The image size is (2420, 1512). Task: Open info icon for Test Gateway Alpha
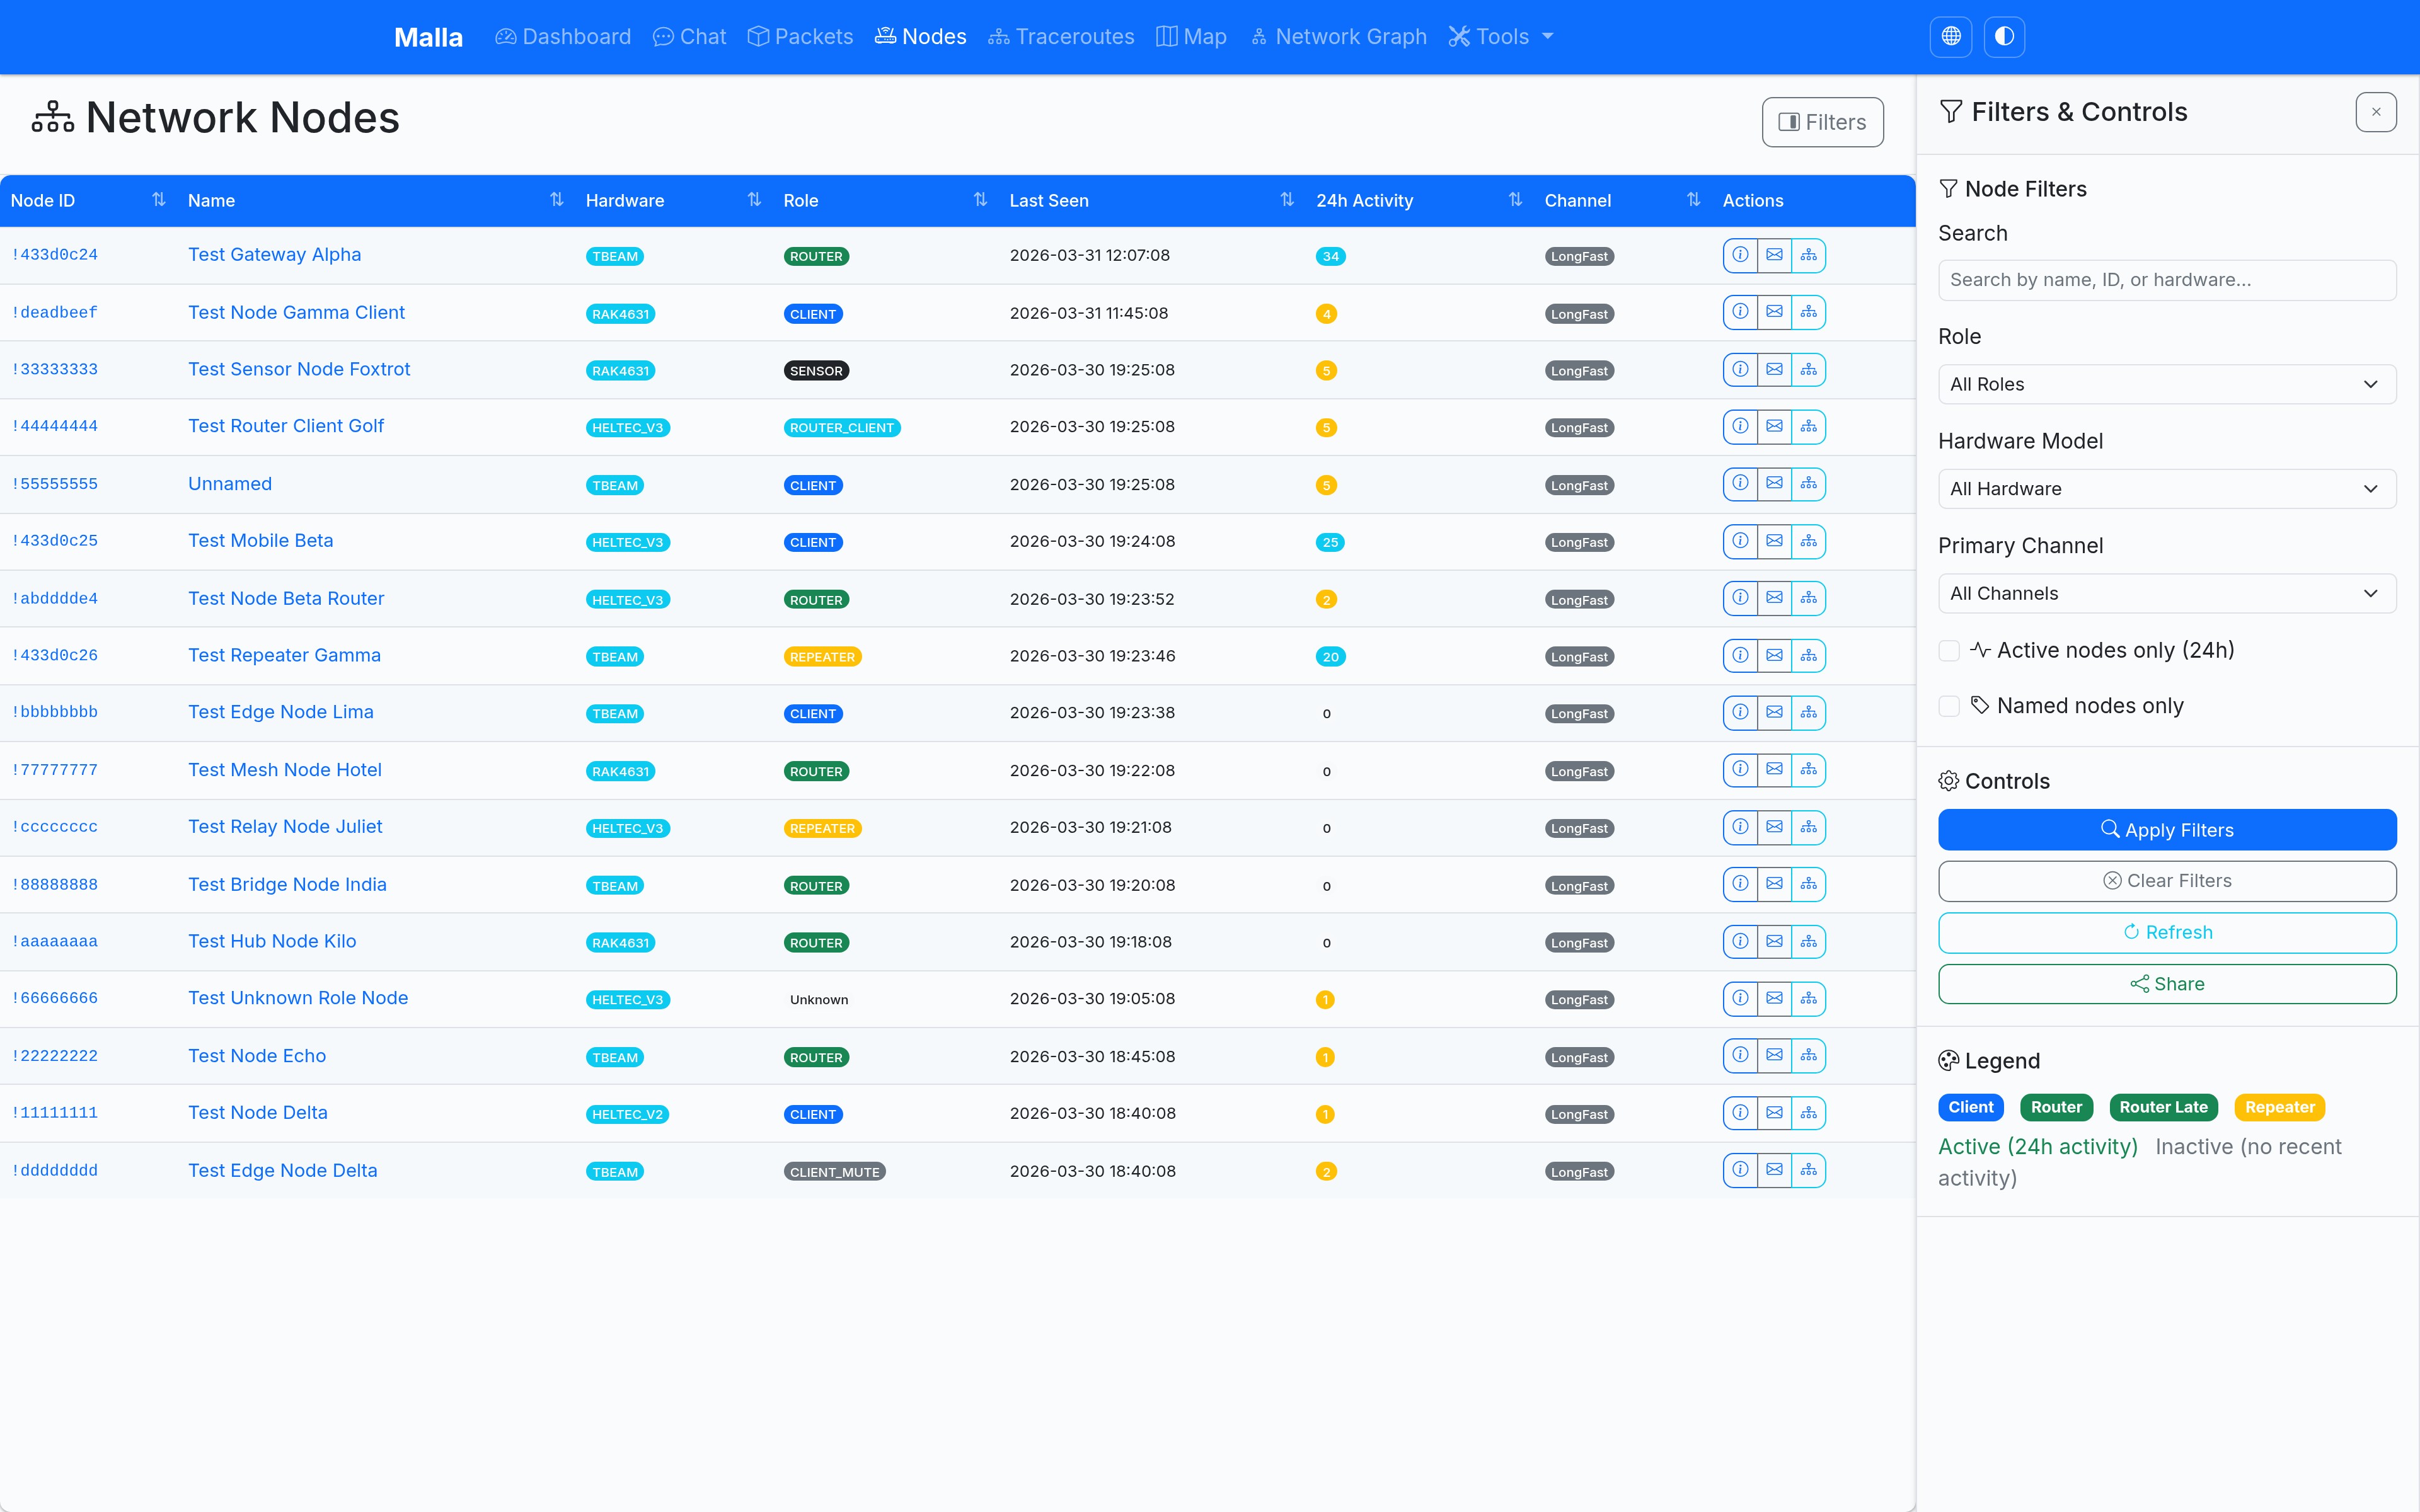[x=1740, y=255]
